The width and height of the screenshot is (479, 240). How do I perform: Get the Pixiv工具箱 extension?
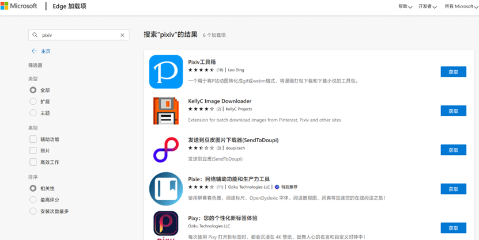(x=453, y=72)
